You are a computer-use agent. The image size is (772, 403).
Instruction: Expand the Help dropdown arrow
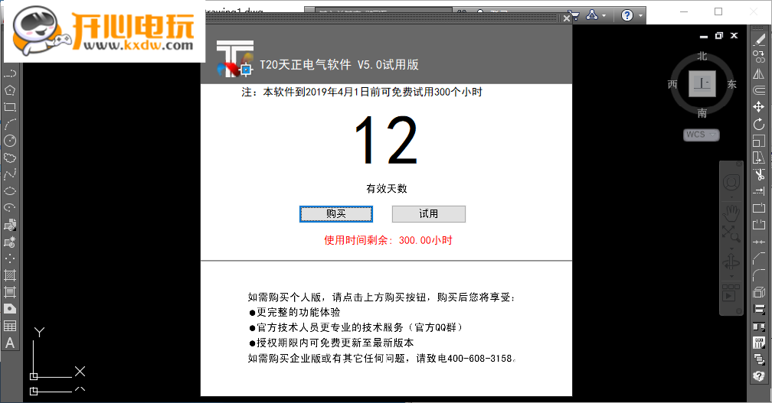click(639, 15)
